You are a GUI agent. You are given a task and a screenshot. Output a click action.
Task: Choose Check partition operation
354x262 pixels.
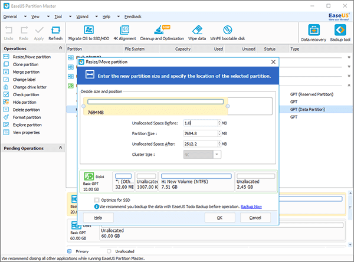pos(21,94)
